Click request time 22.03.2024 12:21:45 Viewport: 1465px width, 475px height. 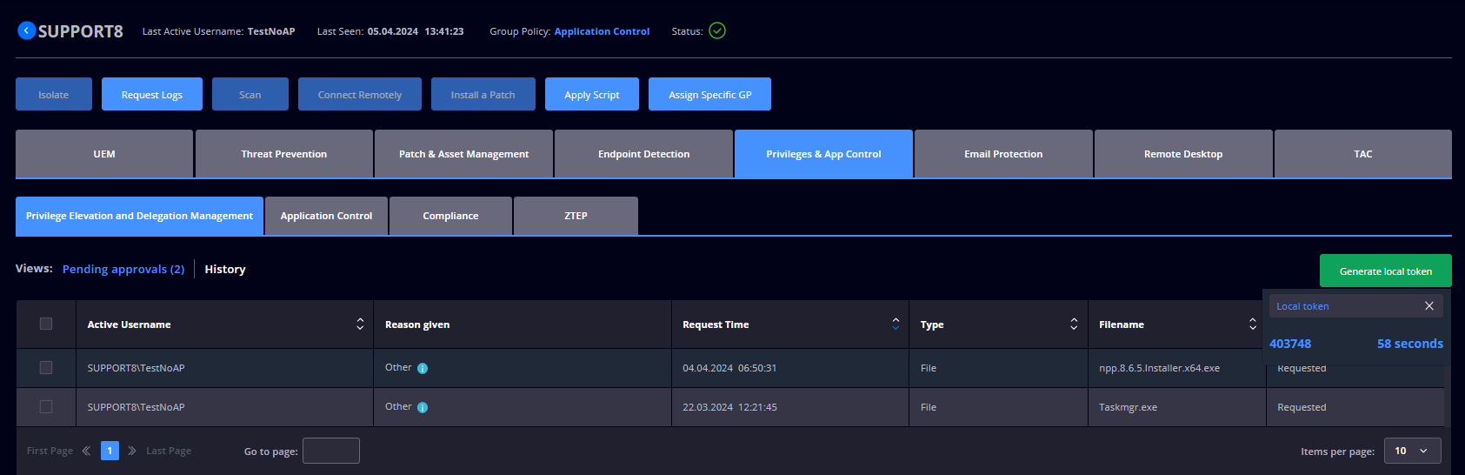(729, 407)
